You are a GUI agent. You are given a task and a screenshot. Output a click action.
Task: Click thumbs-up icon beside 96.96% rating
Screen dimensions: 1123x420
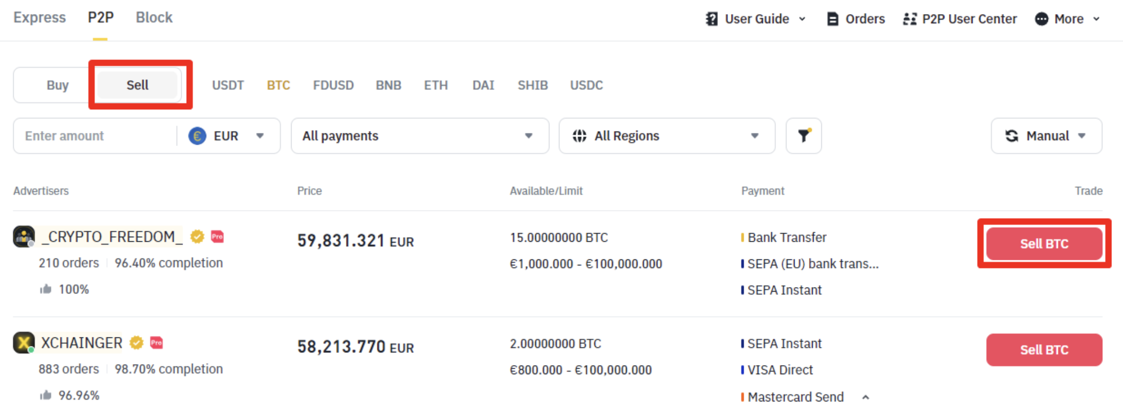click(46, 395)
